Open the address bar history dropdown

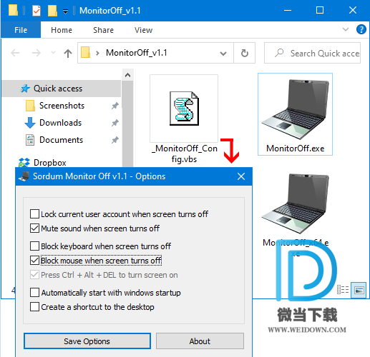223,54
